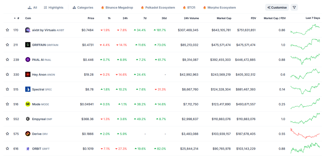This screenshot has height=156, width=329.
Task: Click the Spectral blue logo
Action: click(28, 89)
